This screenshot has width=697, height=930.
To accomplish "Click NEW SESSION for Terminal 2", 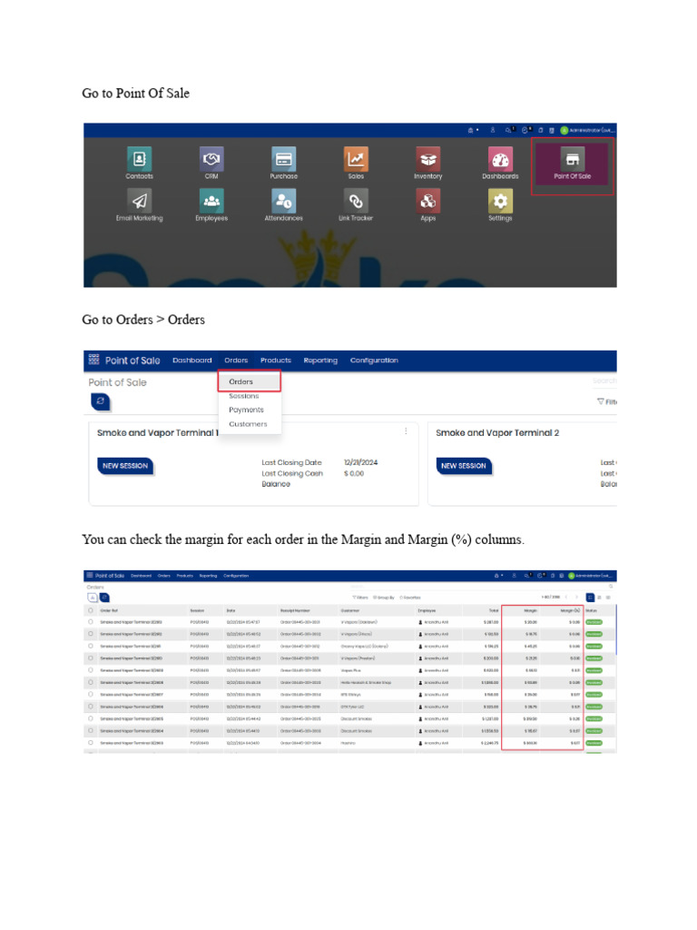I will (x=464, y=466).
